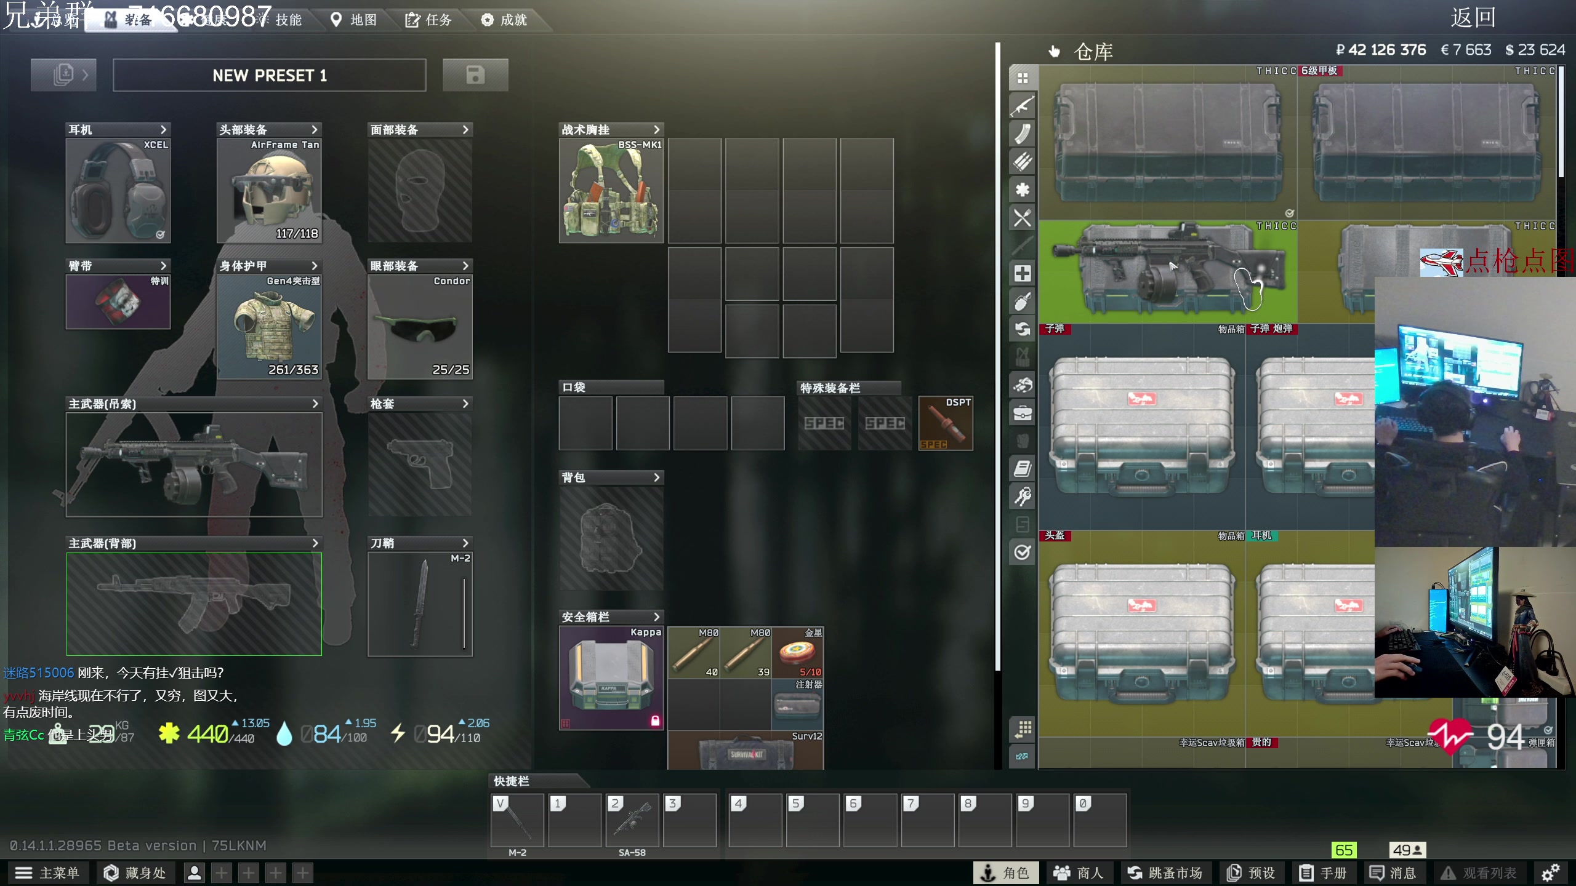Select the Gen4 body armor item
The width and height of the screenshot is (1576, 886).
point(269,327)
